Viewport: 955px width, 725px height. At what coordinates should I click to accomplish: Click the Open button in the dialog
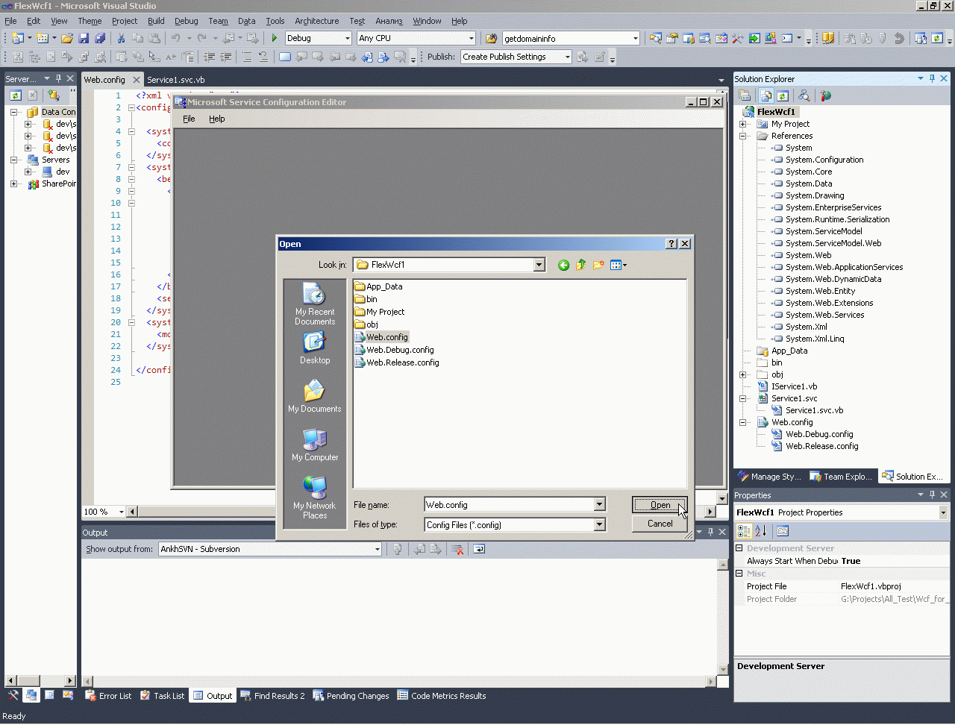[660, 505]
